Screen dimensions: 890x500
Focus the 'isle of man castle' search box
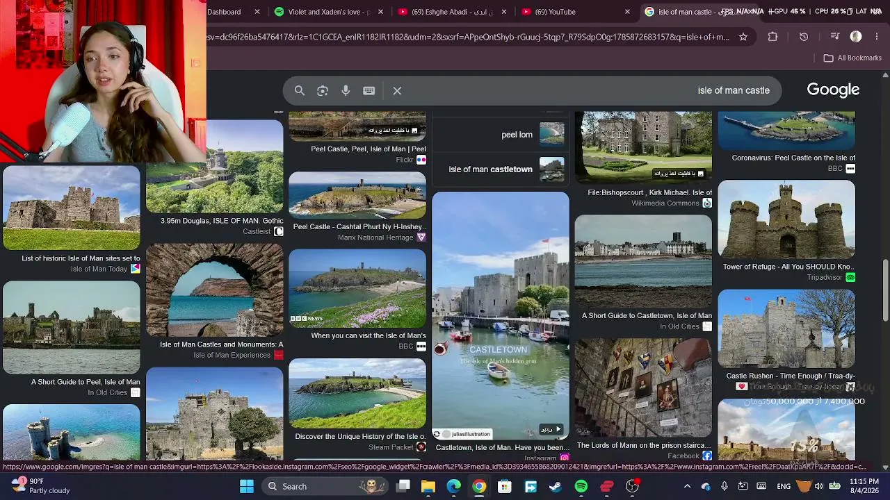533,90
